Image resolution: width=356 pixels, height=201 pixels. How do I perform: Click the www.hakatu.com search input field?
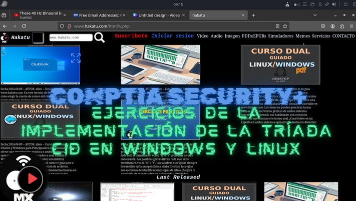[x=71, y=37]
